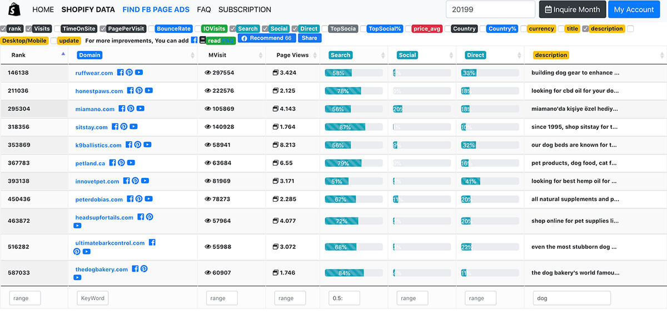Sort by Domain column sort arrows
Viewport: 667px width, 314px height.
click(x=193, y=55)
